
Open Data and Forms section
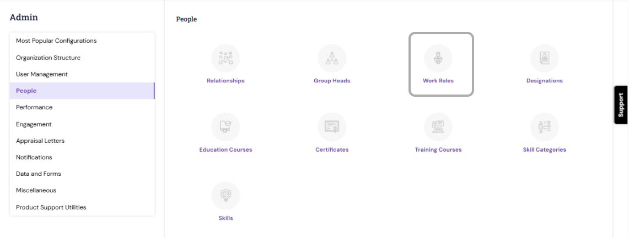82,174
